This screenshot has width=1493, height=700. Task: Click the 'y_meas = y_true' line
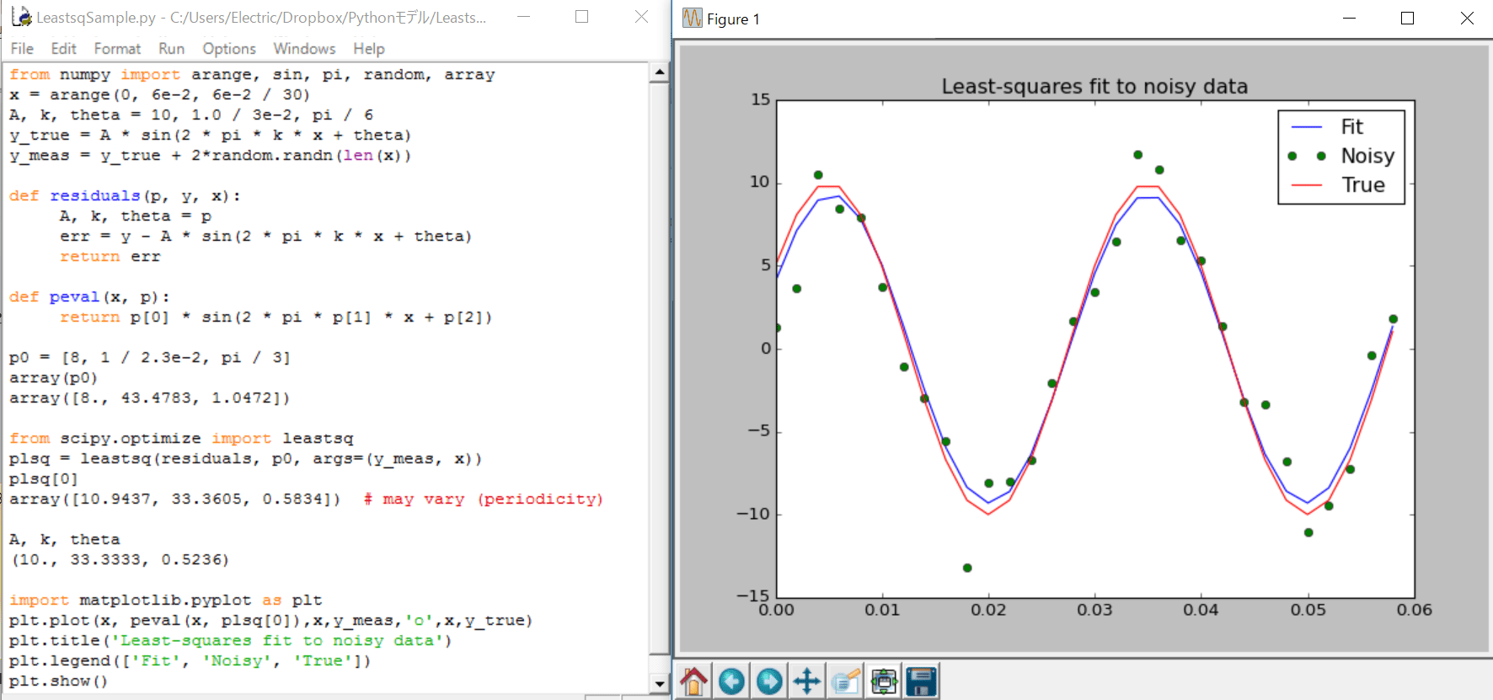210,156
